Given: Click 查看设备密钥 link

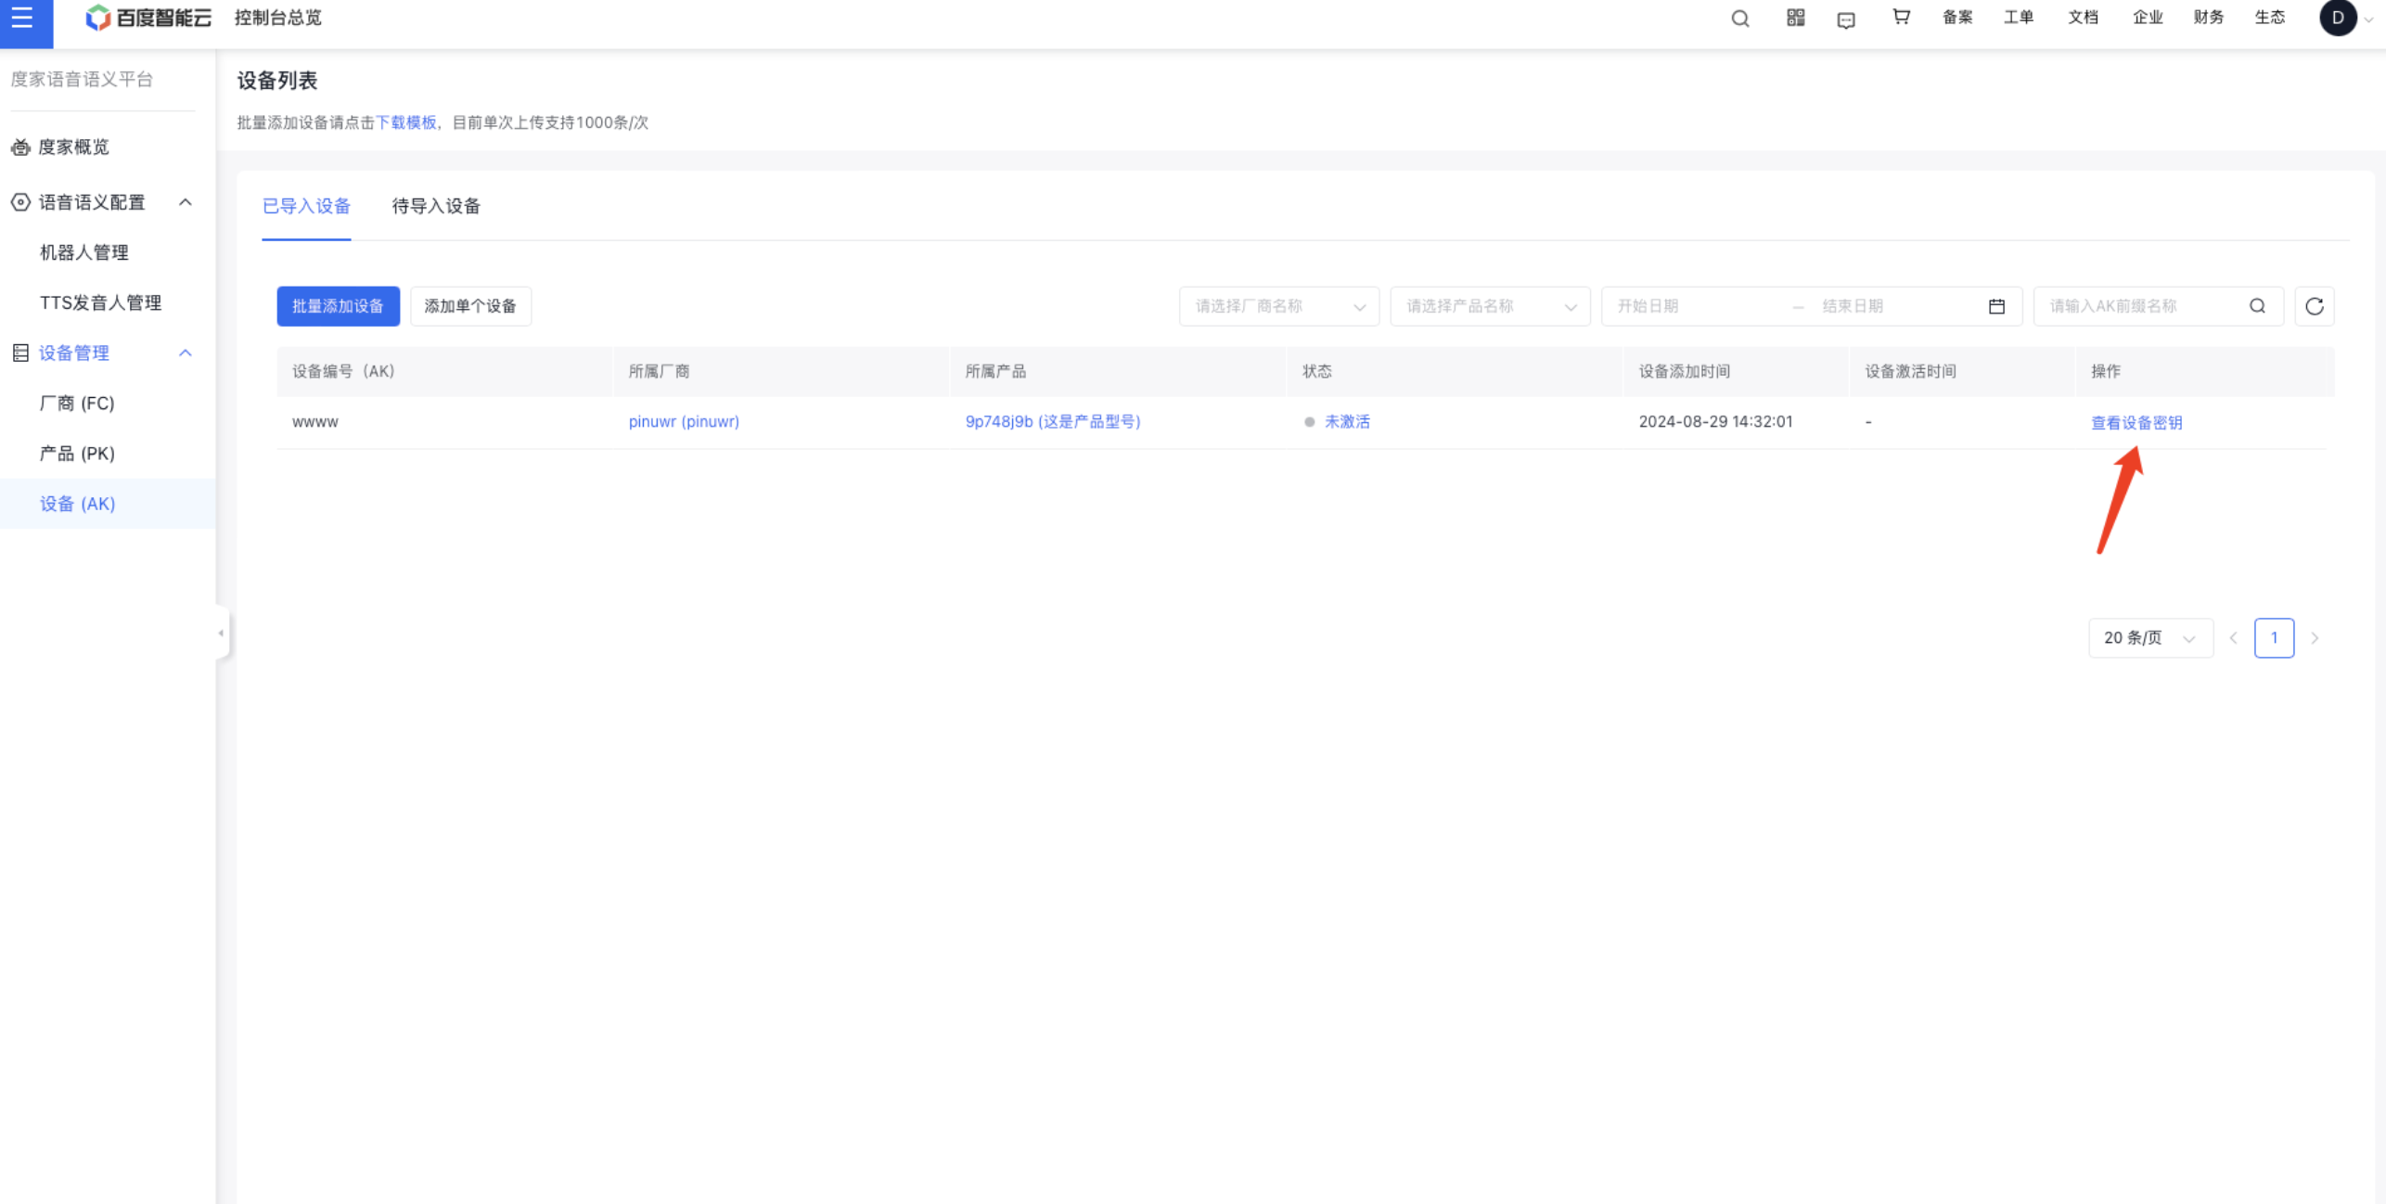Looking at the screenshot, I should 2136,422.
